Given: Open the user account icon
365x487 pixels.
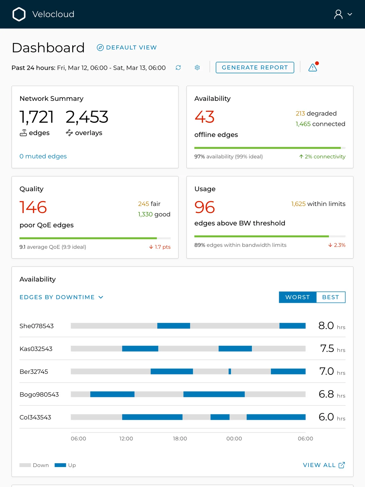Looking at the screenshot, I should pyautogui.click(x=338, y=14).
